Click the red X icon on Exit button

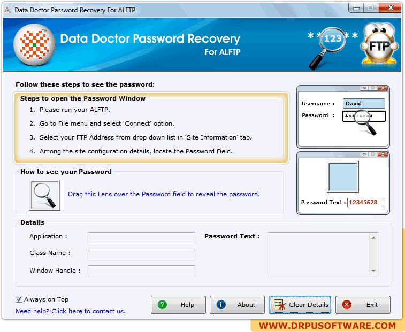tap(347, 305)
